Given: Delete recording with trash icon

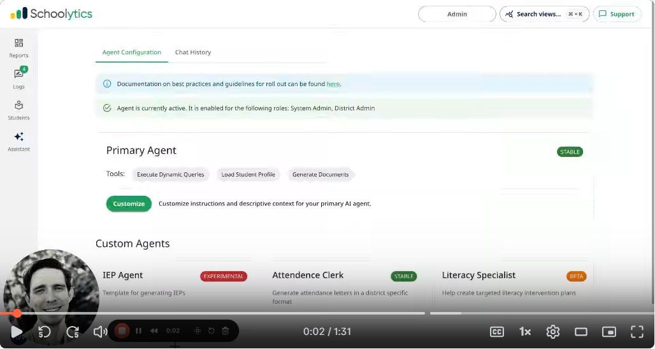Looking at the screenshot, I should tap(225, 331).
